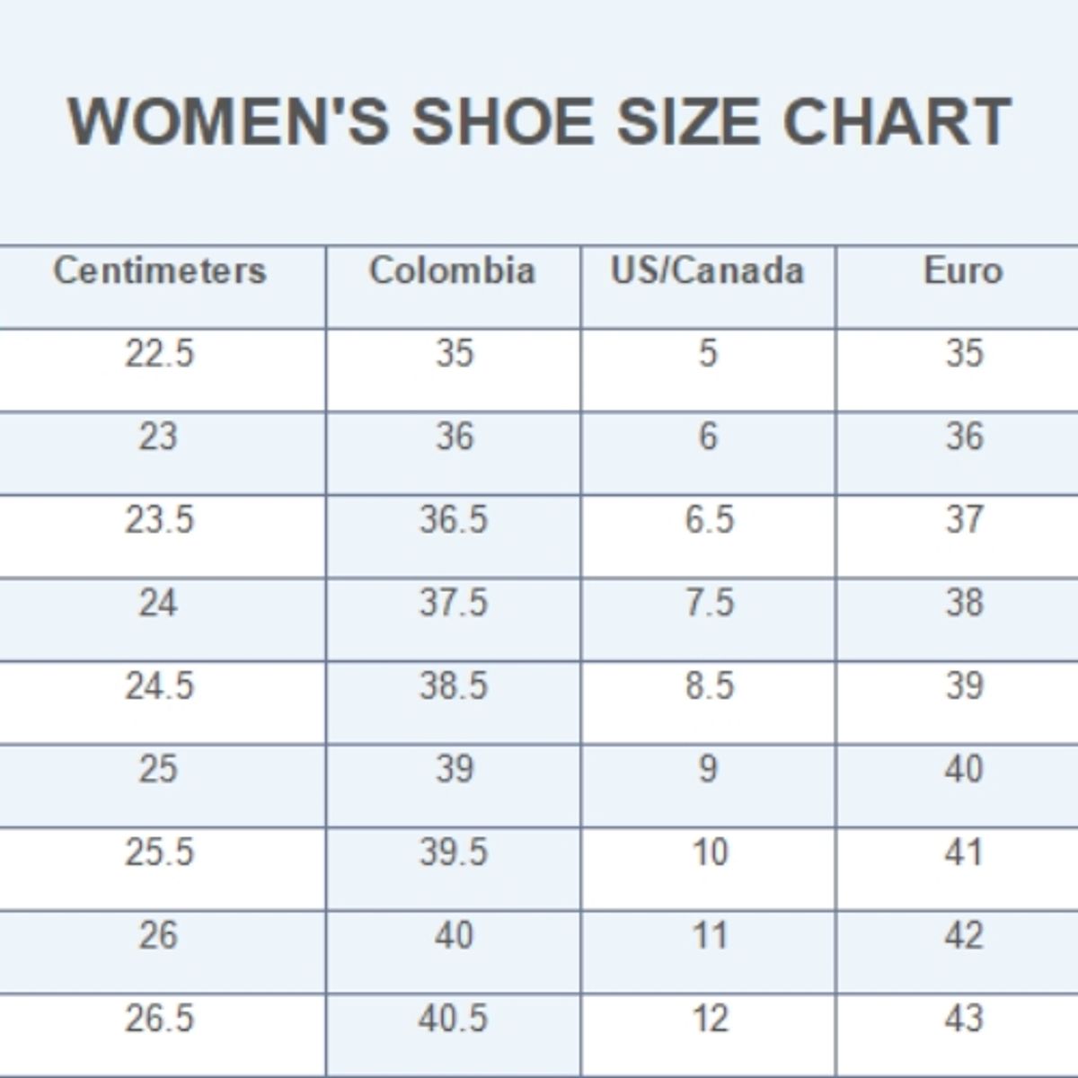Select US/Canada size 9 cell
Viewport: 1078px width, 1078px height.
click(x=708, y=770)
